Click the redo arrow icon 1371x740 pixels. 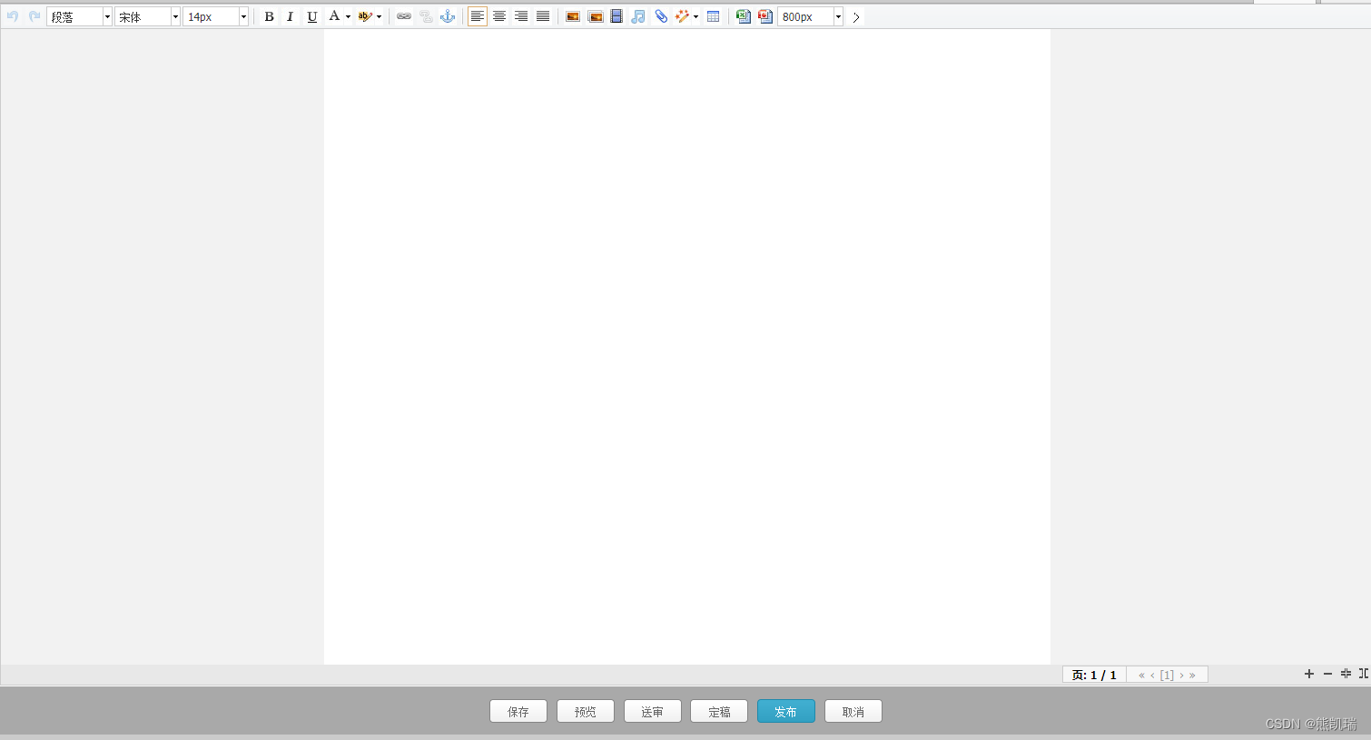(x=35, y=16)
